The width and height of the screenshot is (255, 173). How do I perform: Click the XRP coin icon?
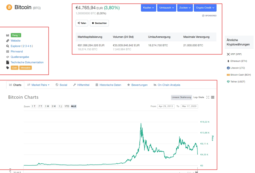228,54
